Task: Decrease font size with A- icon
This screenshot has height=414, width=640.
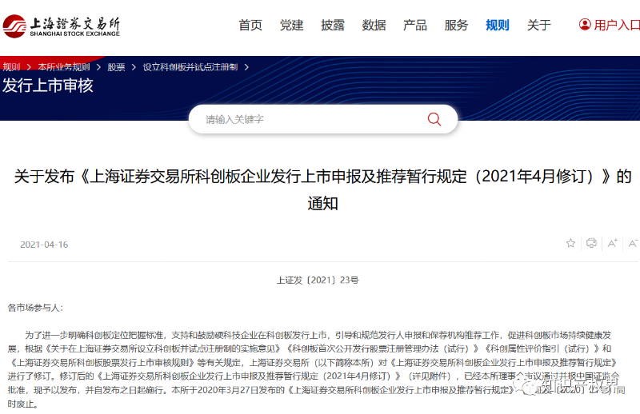Action: pos(634,244)
